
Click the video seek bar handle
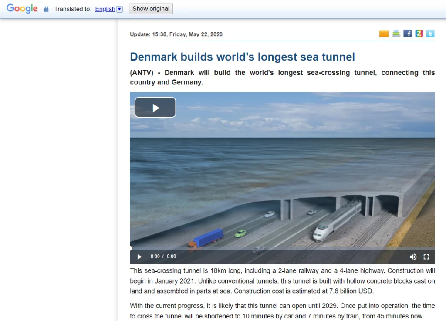(131, 248)
